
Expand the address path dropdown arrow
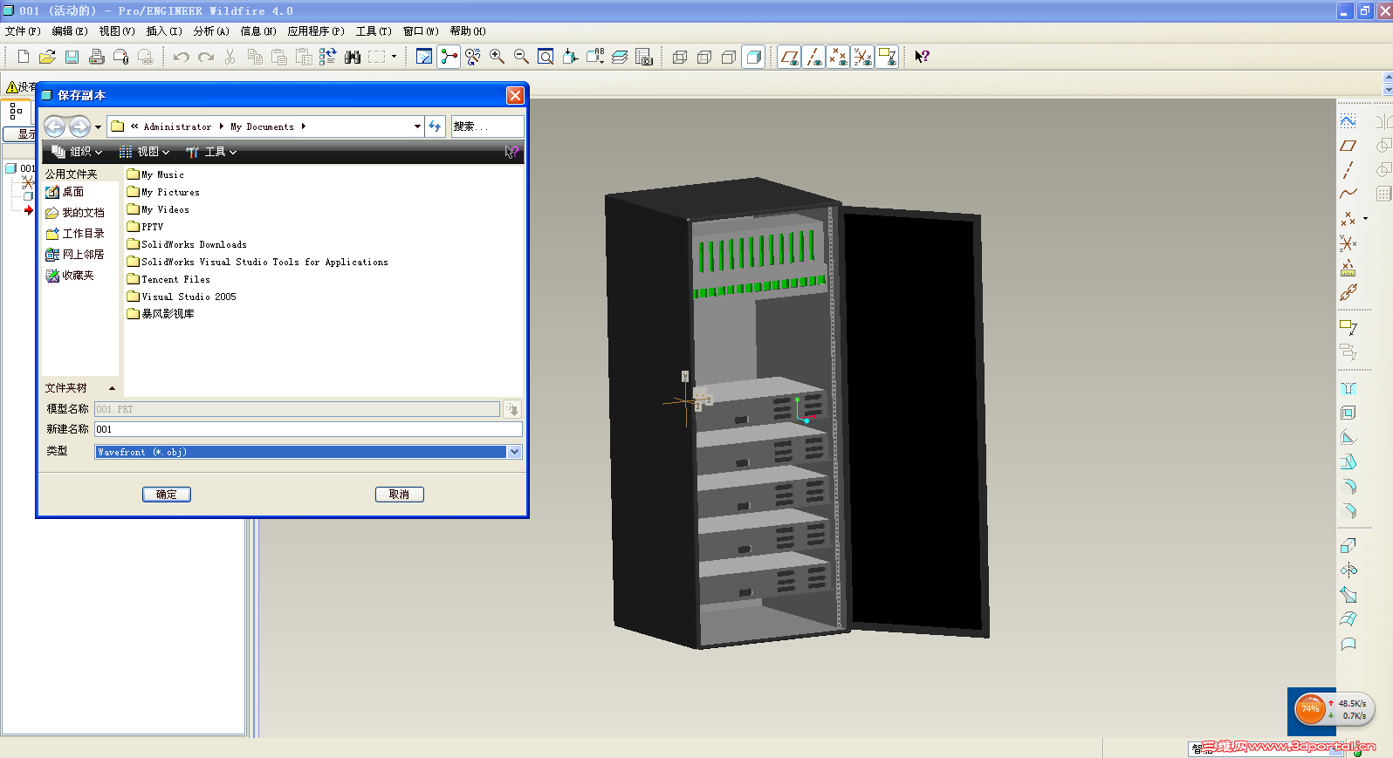(417, 126)
